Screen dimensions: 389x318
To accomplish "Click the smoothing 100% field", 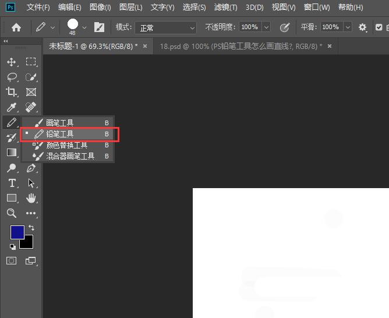I will [x=331, y=27].
